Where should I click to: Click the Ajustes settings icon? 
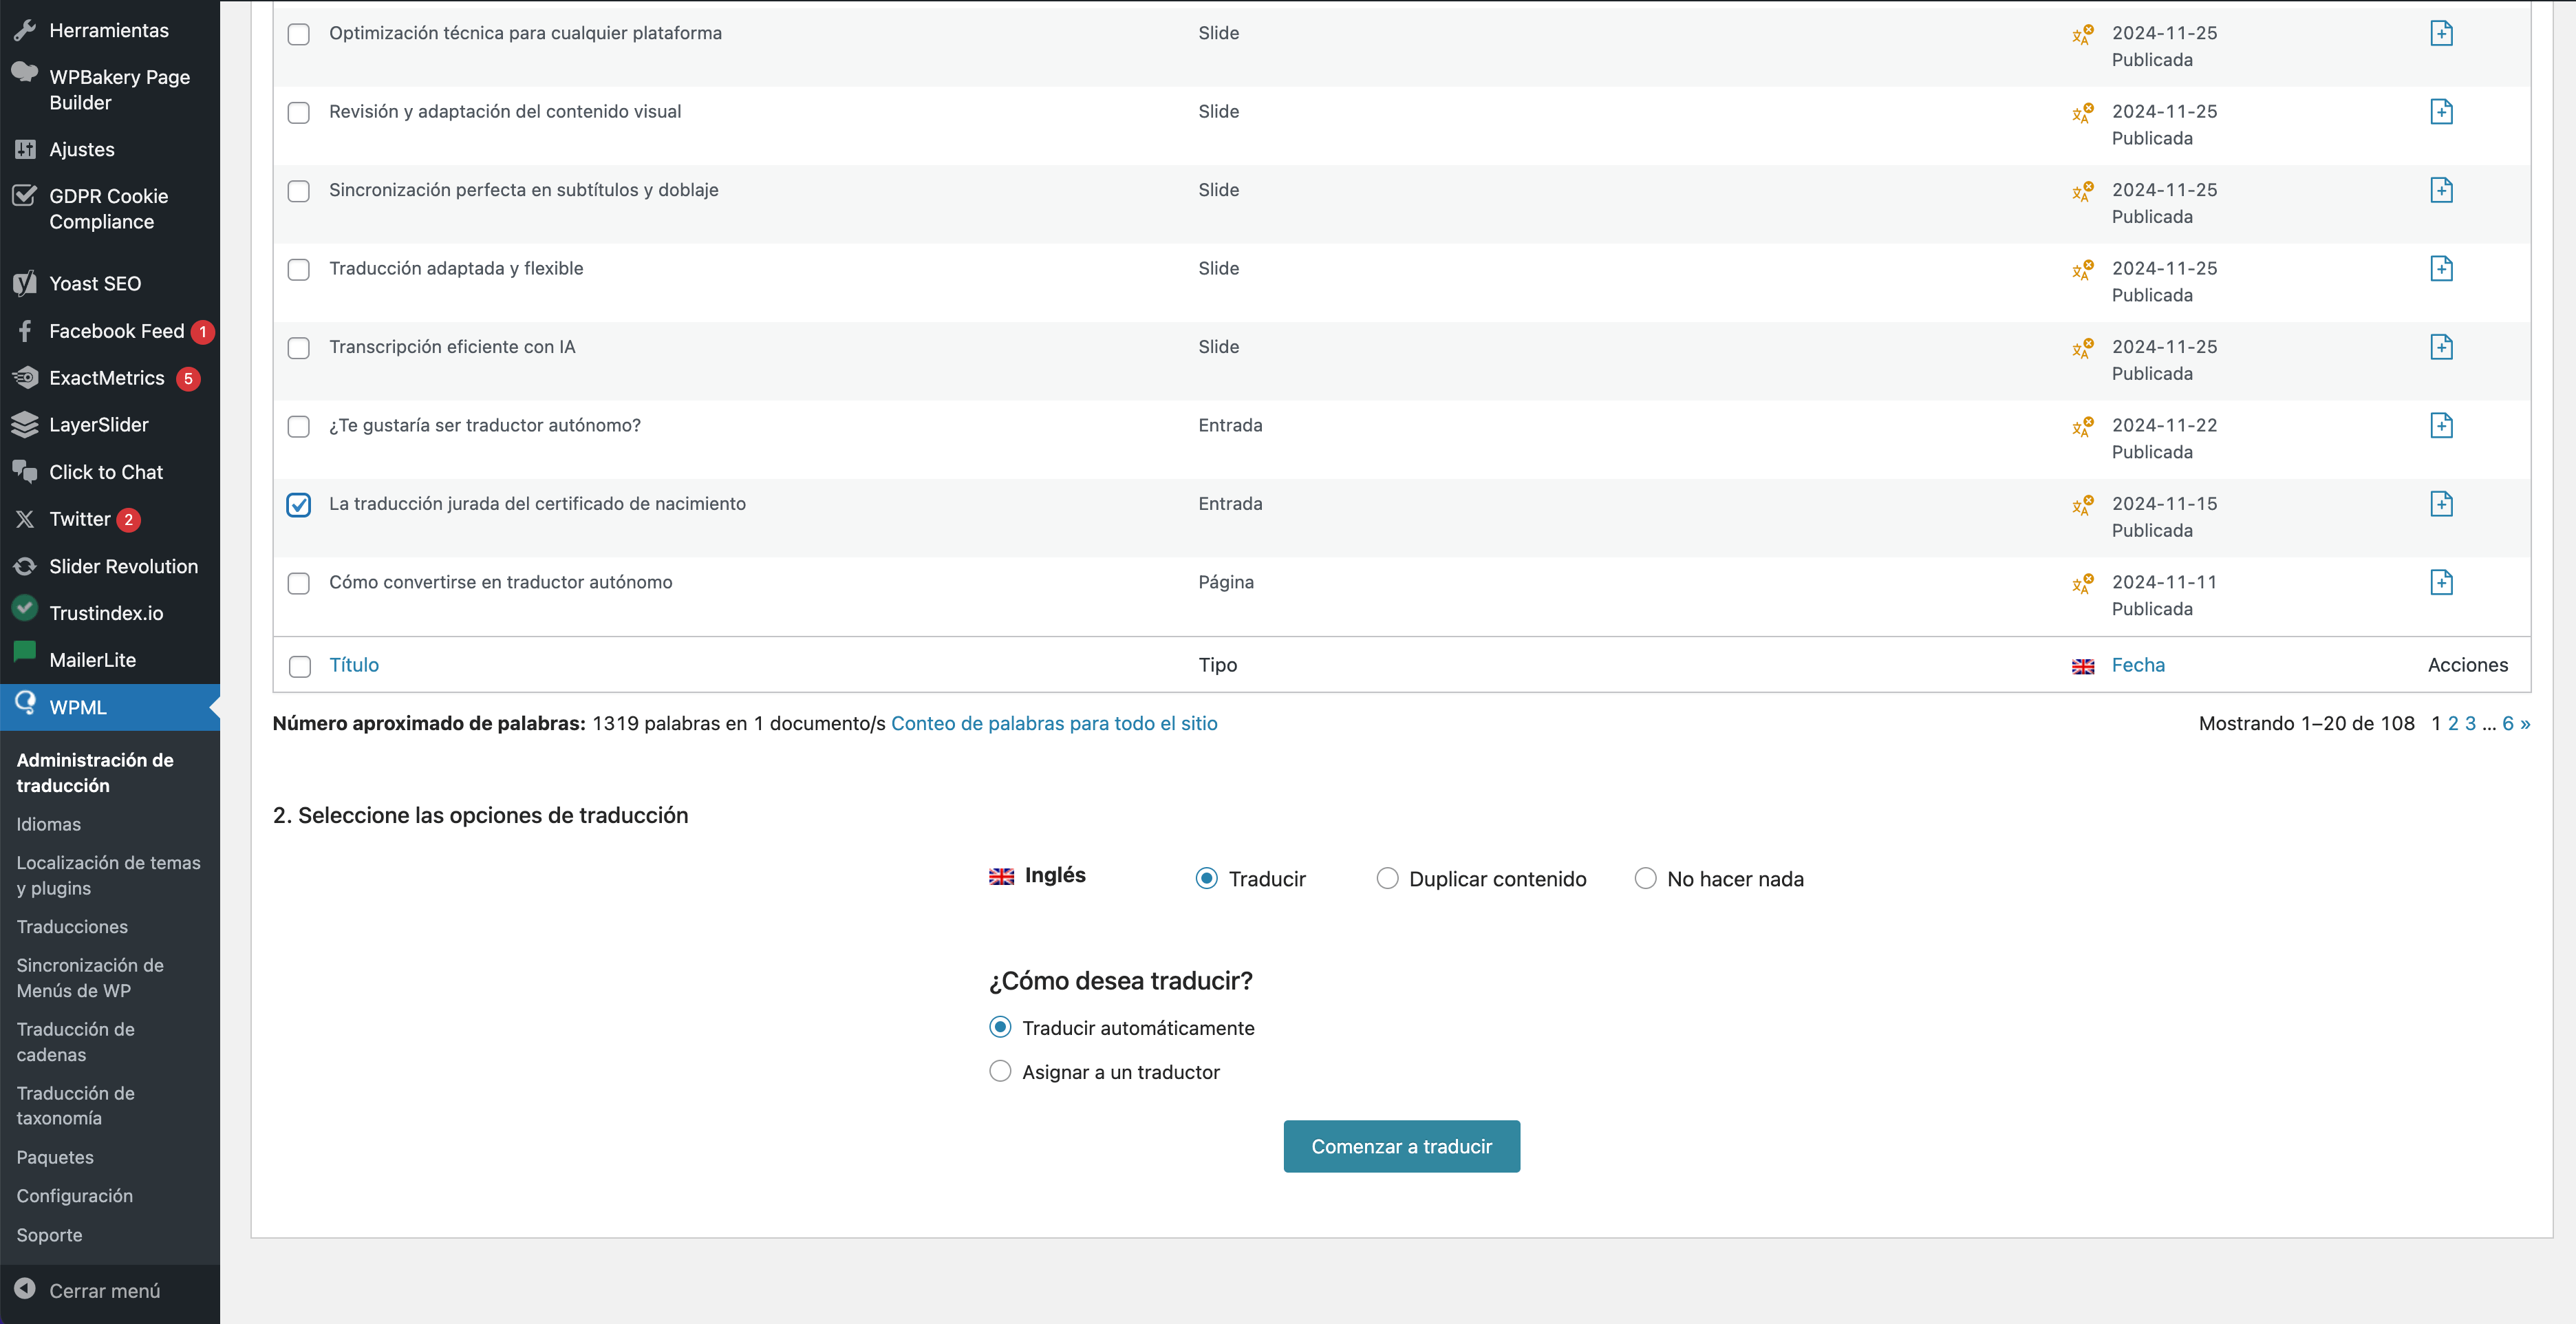pyautogui.click(x=25, y=149)
